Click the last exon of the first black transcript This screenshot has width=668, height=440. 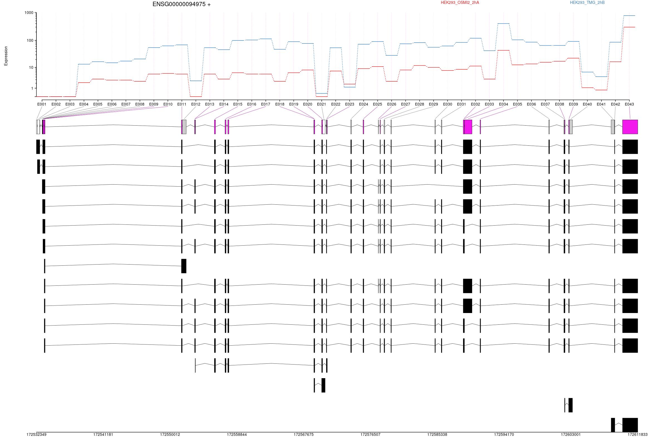point(630,146)
